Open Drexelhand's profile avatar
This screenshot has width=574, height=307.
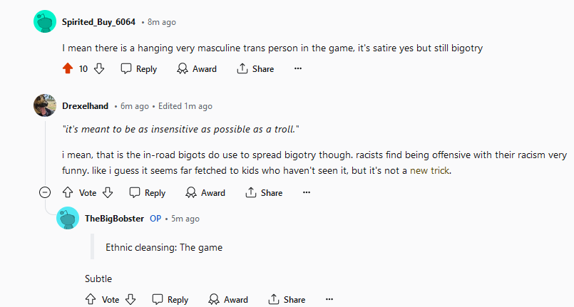(x=45, y=105)
